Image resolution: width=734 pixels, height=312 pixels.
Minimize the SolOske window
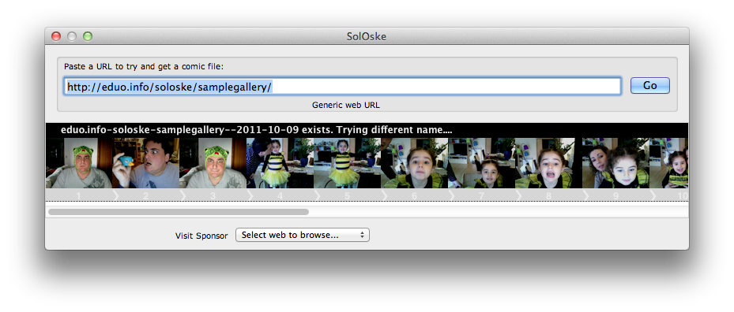(x=72, y=36)
